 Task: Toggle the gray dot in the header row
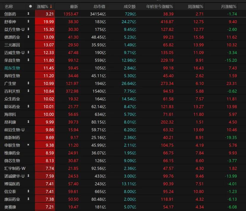pos(30,6)
